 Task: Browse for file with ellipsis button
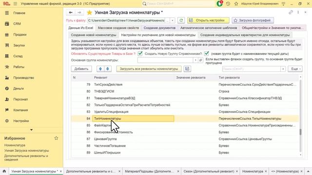click(168, 20)
